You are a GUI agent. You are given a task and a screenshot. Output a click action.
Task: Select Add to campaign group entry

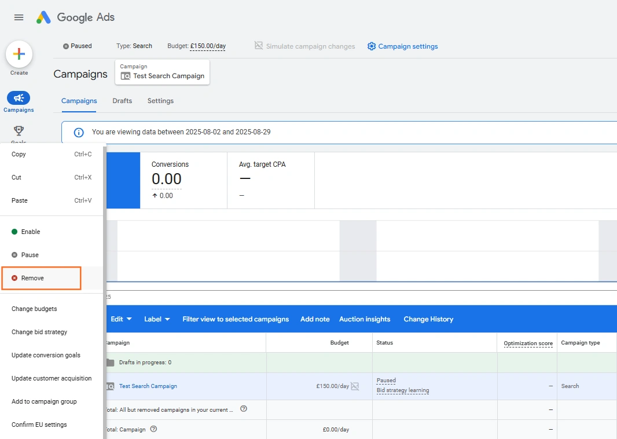point(52,401)
